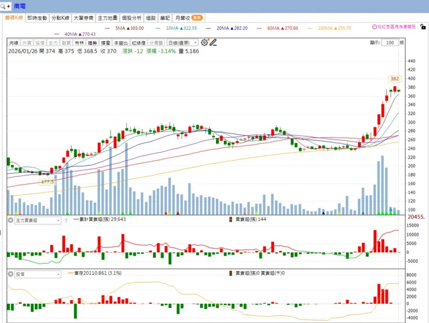429x323 pixels.
Task: Toggle 趨勢 trend overlay
Action: [x=93, y=43]
